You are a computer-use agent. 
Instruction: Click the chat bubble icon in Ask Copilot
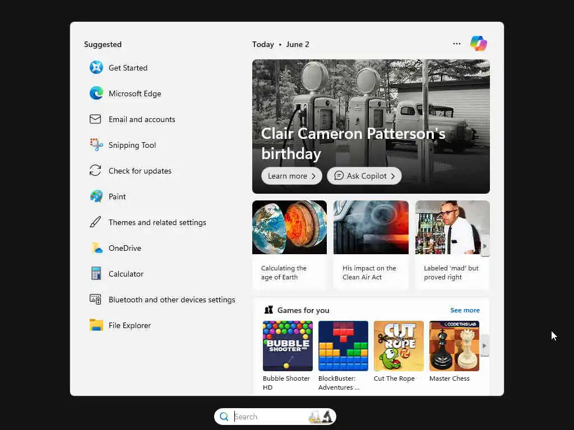(x=339, y=176)
